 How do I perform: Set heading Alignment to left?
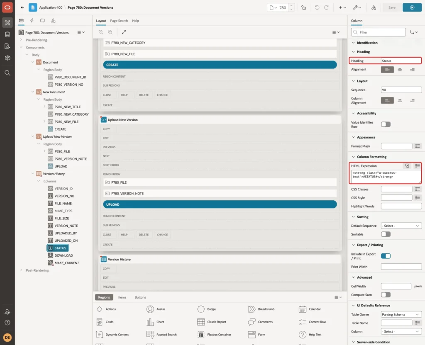click(x=387, y=70)
